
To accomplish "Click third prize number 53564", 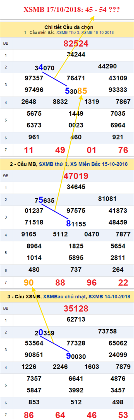I will point(34,343).
